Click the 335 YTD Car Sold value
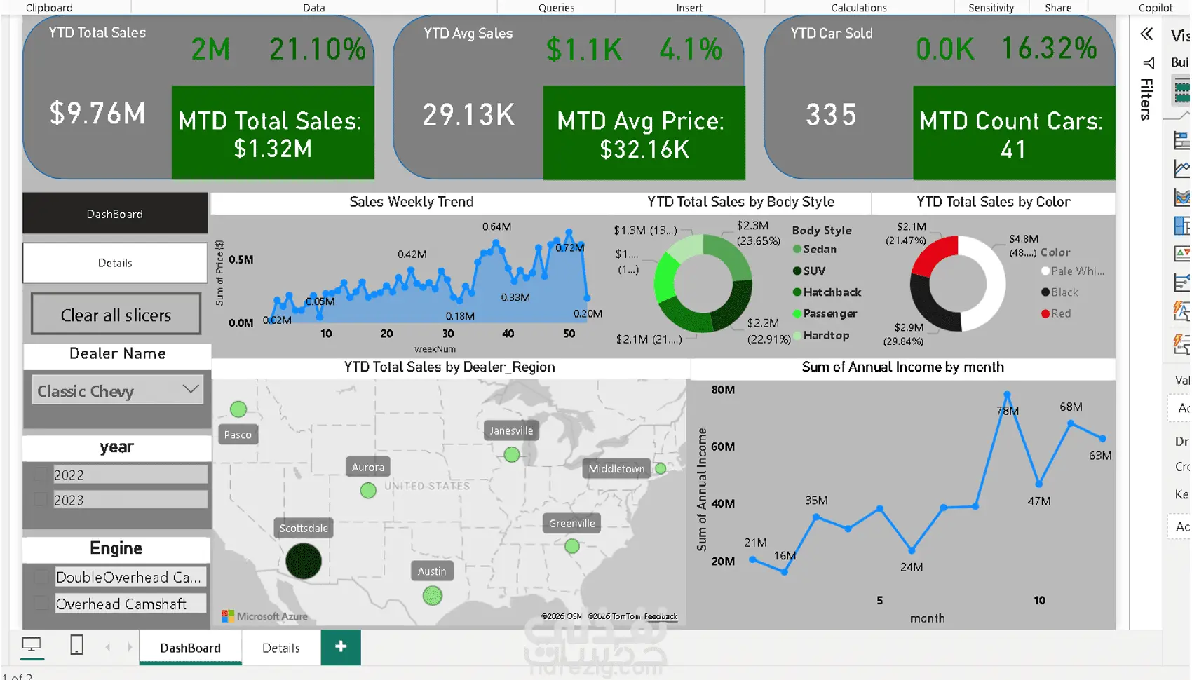Image resolution: width=1192 pixels, height=680 pixels. (x=831, y=114)
